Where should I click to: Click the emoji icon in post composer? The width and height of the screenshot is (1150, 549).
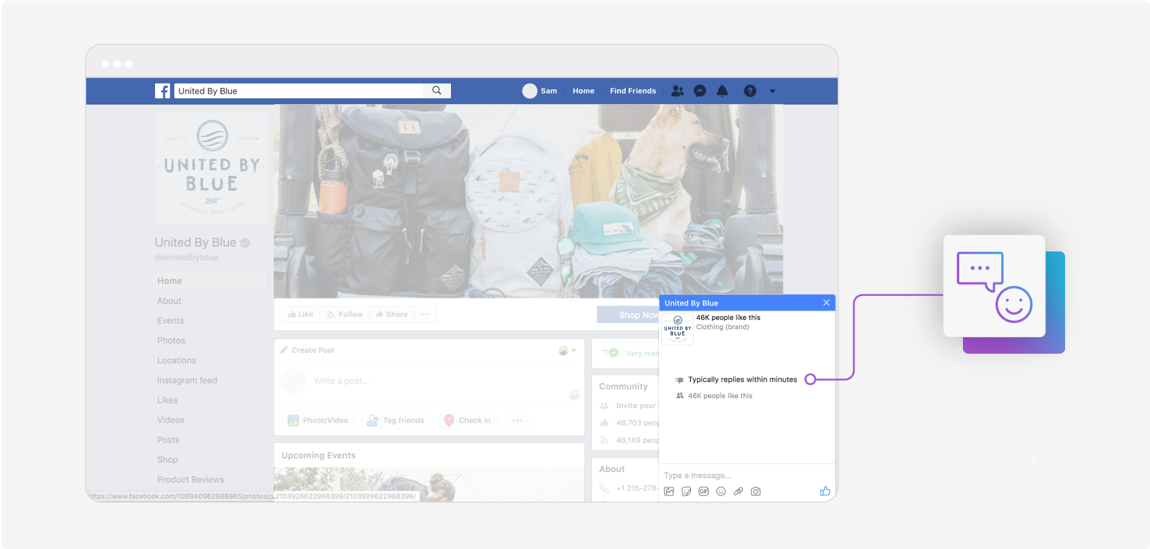574,395
